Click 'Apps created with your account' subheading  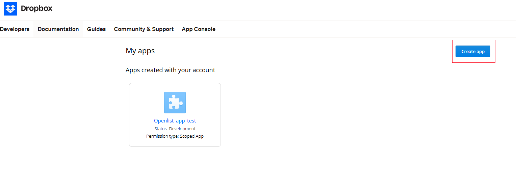170,70
